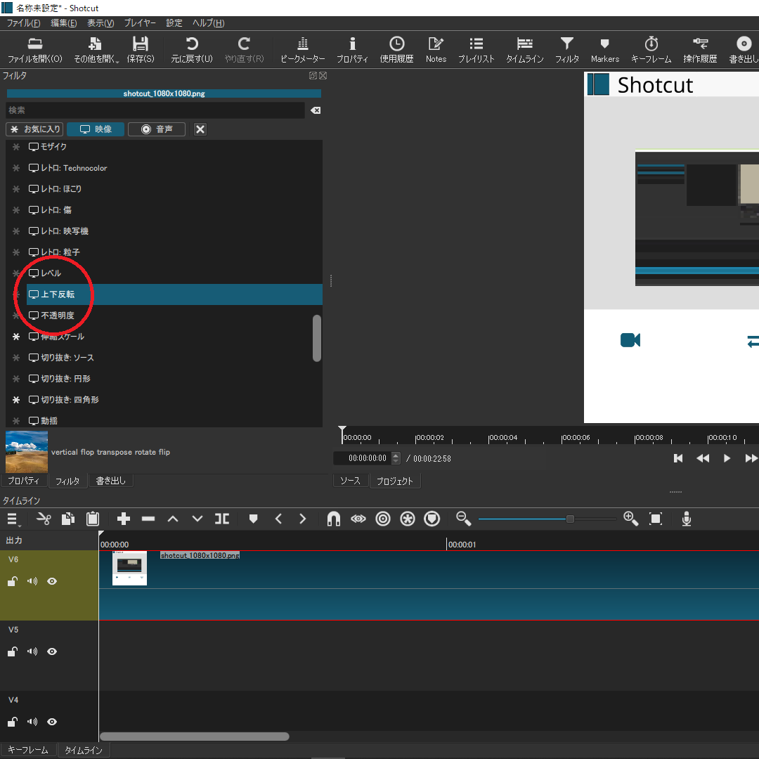The image size is (759, 759).
Task: Open the Playlist panel
Action: pyautogui.click(x=476, y=49)
